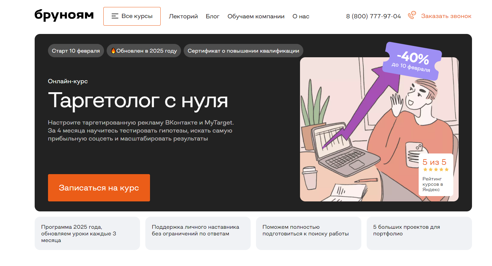This screenshot has width=492, height=266.
Task: Open the hamburger menu icon beside Все курсы
Action: click(115, 16)
